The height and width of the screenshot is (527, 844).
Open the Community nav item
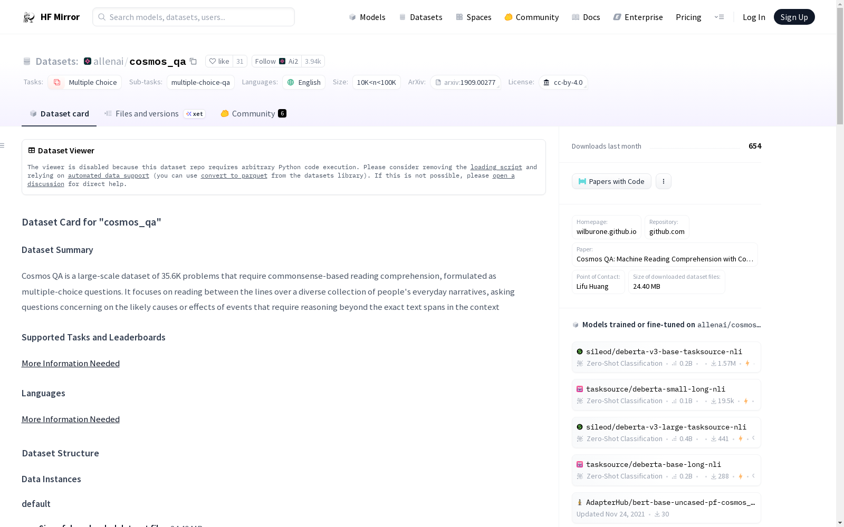532,17
